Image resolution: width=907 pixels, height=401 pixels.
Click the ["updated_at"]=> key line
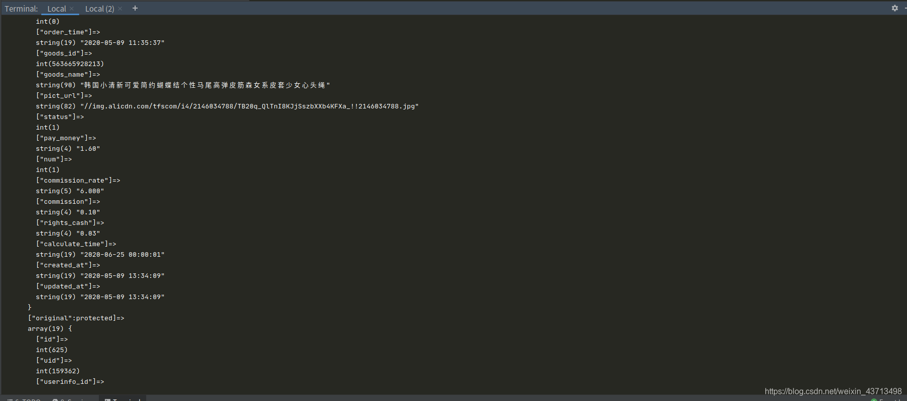68,287
